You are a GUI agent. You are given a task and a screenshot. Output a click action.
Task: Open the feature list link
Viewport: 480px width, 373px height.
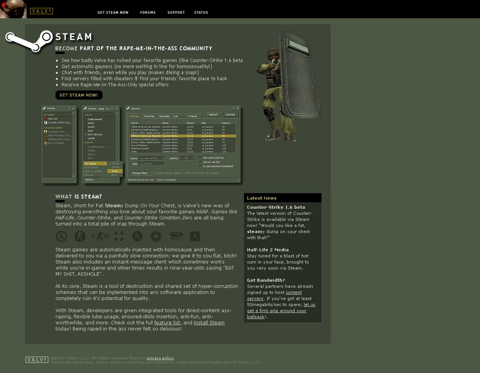tap(167, 323)
